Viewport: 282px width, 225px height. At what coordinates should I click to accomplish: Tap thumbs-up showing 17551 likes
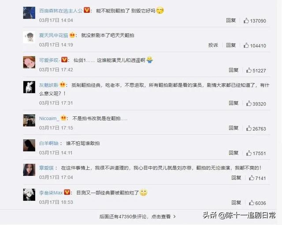pos(256,153)
